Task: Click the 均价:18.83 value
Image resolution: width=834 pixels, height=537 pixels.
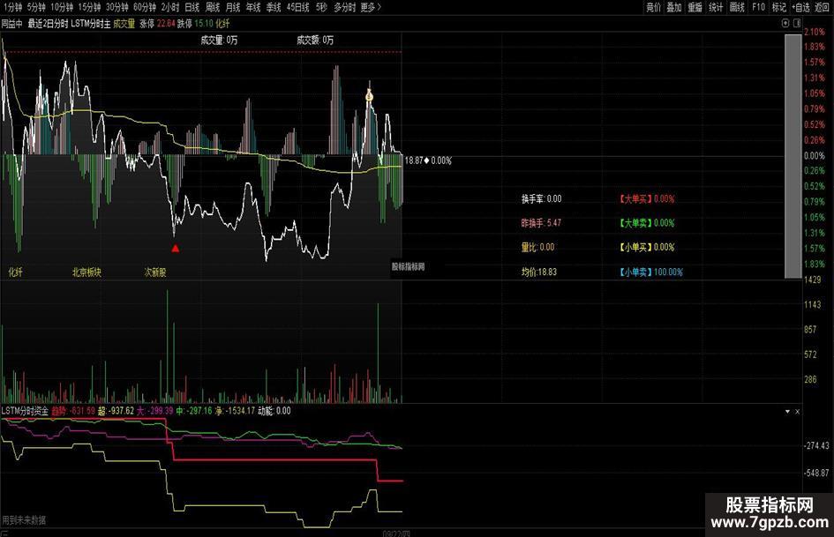Action: 539,272
